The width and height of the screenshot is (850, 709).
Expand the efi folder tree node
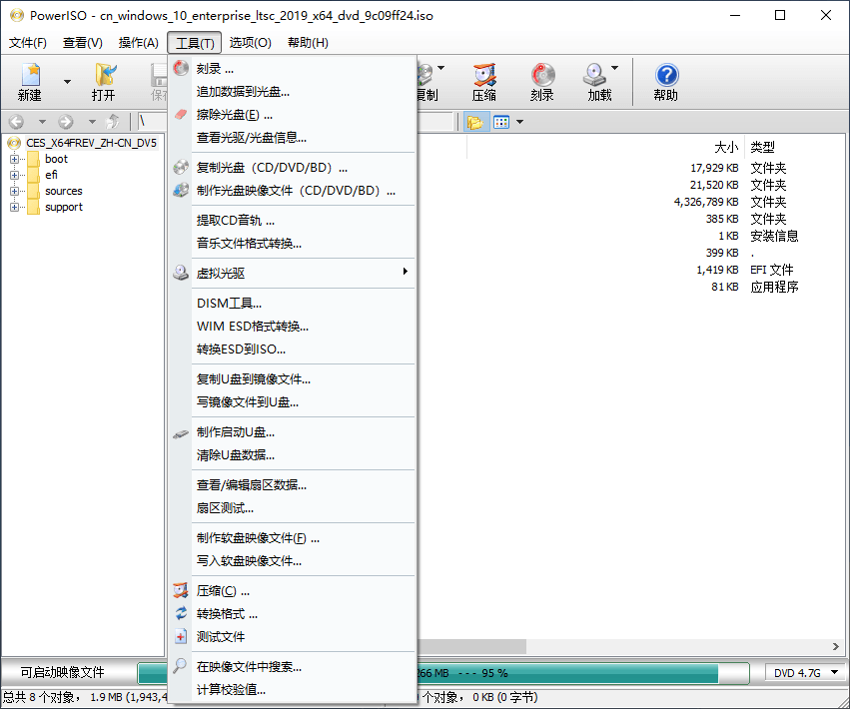click(x=14, y=175)
